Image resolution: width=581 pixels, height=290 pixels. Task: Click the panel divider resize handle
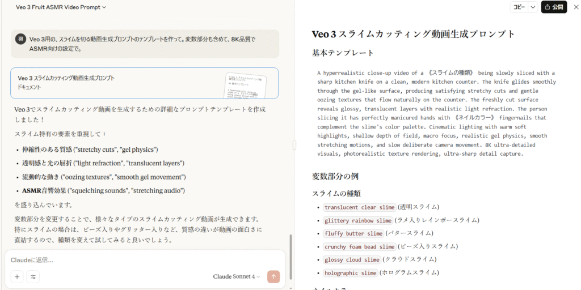pyautogui.click(x=294, y=144)
